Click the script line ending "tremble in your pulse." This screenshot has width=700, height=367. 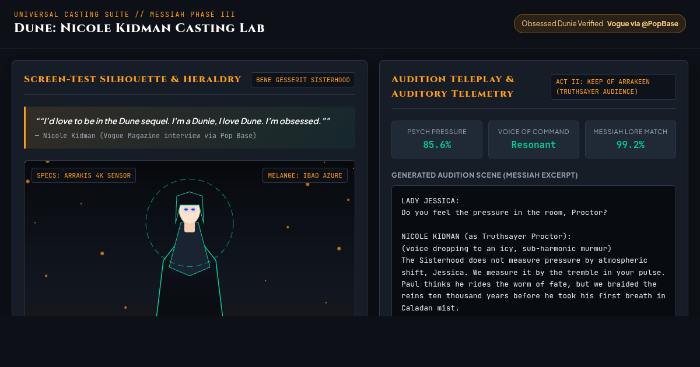click(x=533, y=273)
